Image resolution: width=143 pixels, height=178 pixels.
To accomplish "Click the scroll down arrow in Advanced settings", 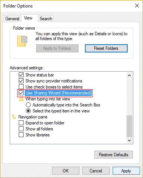I will (x=129, y=141).
